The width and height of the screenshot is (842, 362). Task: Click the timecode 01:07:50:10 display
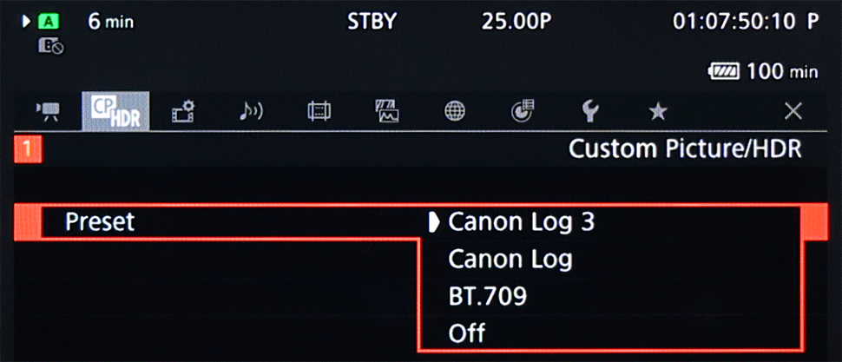(x=733, y=22)
